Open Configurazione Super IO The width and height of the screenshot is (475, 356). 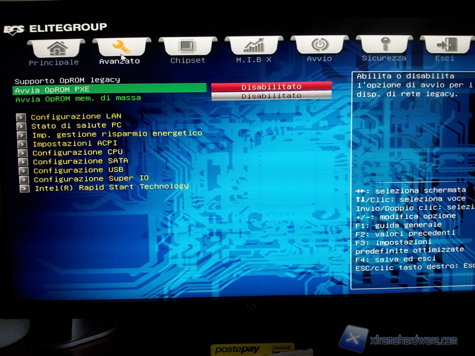point(91,179)
